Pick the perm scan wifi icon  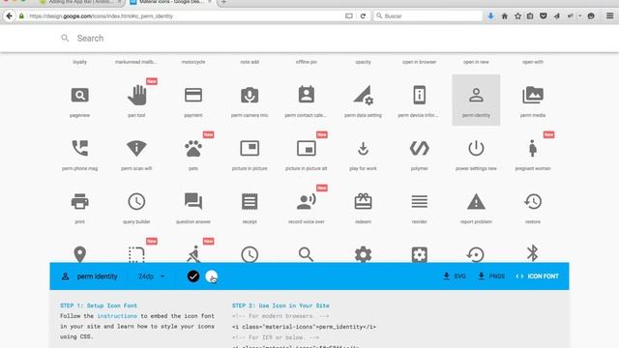pos(136,148)
